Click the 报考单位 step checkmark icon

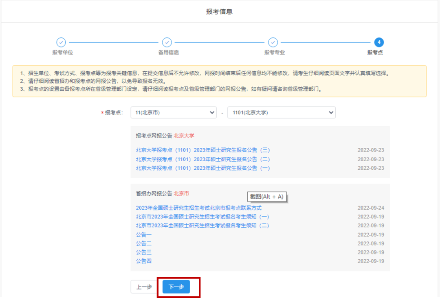click(x=61, y=42)
